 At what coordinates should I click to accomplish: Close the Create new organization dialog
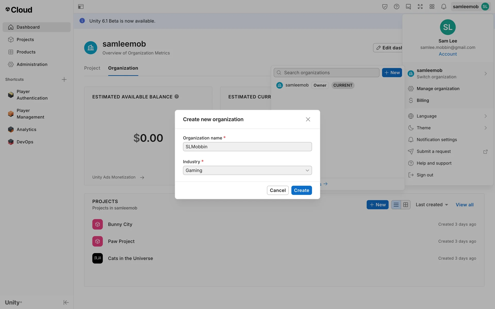pyautogui.click(x=308, y=119)
